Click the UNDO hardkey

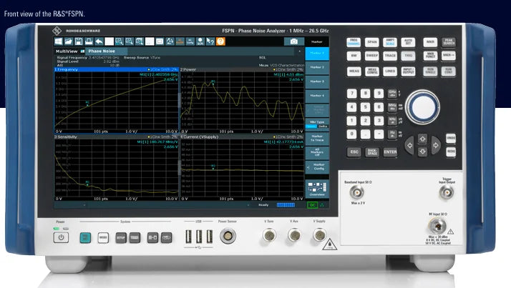pyautogui.click(x=451, y=138)
